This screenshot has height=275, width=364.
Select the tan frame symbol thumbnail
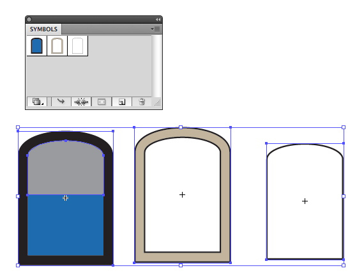(57, 46)
